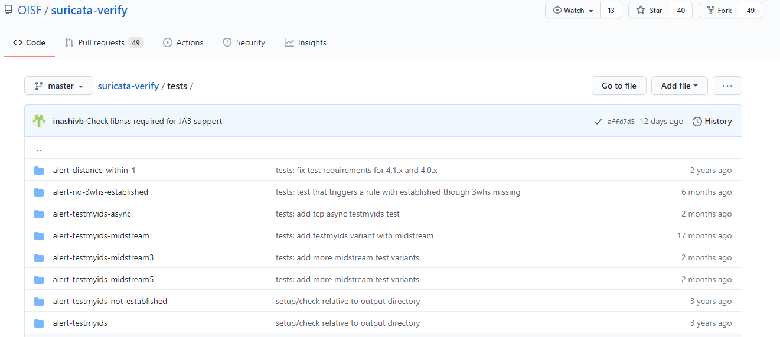Open the three-dots more options button
The height and width of the screenshot is (337, 780).
[727, 86]
